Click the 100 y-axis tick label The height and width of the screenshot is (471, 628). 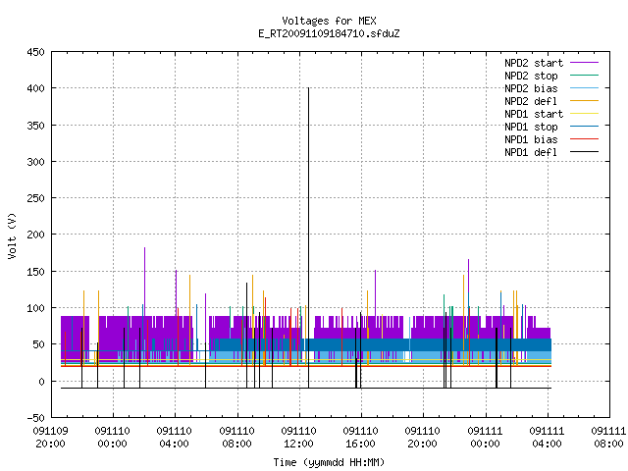pyautogui.click(x=35, y=308)
